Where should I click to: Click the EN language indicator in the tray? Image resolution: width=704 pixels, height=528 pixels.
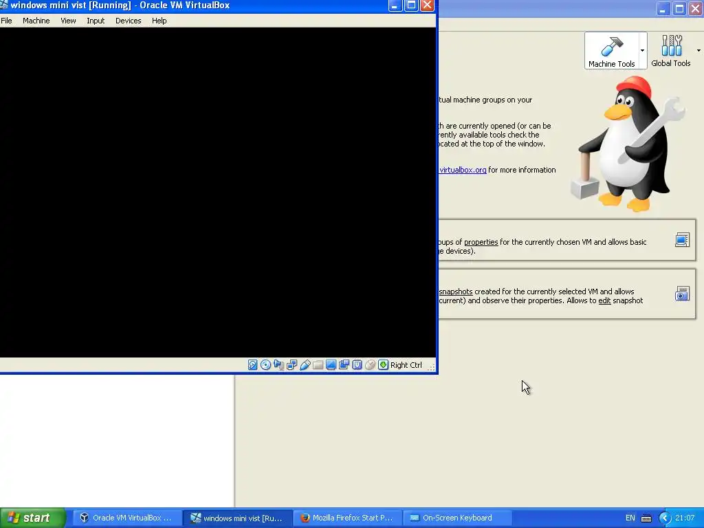630,518
